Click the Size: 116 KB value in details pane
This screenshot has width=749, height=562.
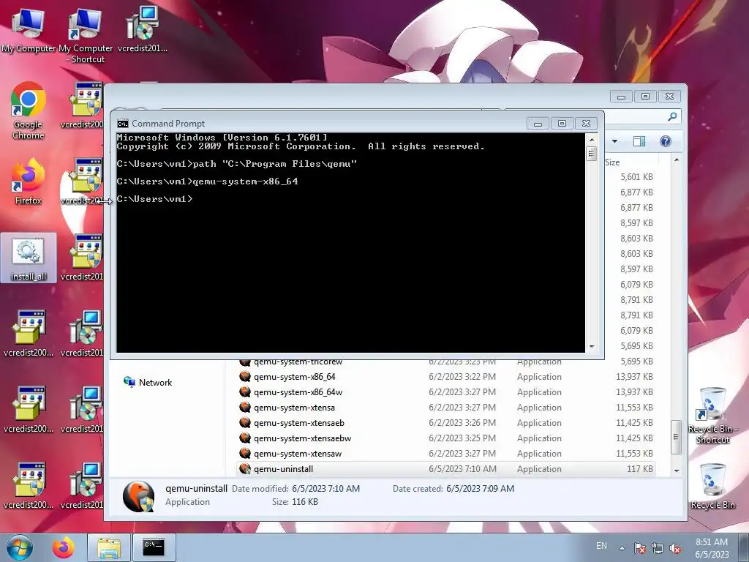[x=304, y=502]
